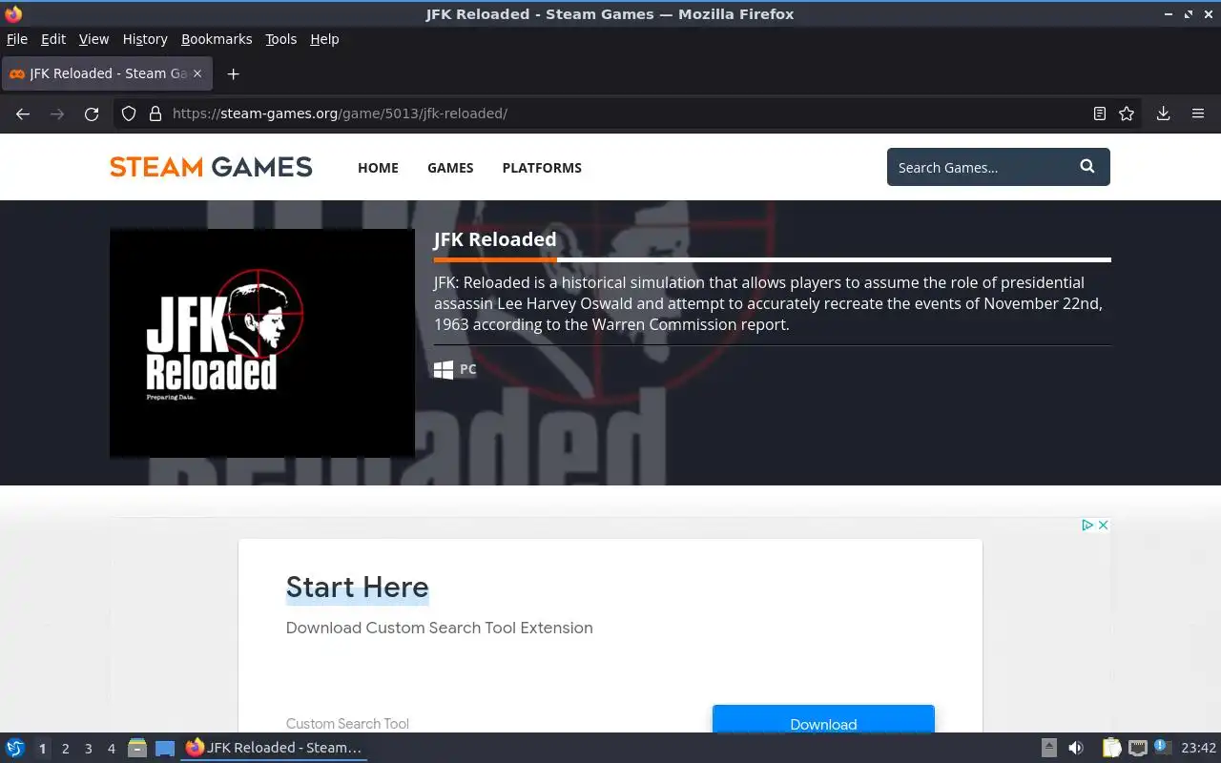Go to HOME in site navigation
This screenshot has height=763, width=1221.
[x=378, y=168]
